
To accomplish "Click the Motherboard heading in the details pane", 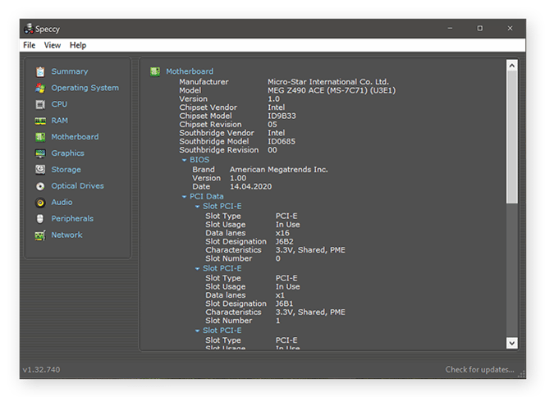I will click(190, 71).
